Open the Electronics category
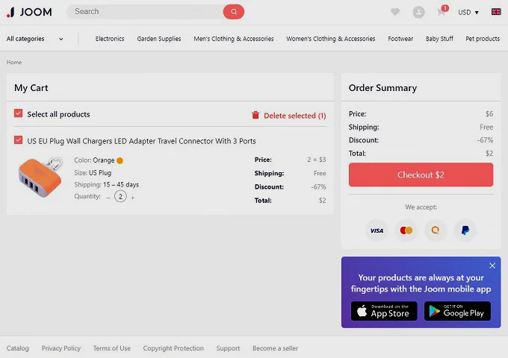 click(x=110, y=39)
